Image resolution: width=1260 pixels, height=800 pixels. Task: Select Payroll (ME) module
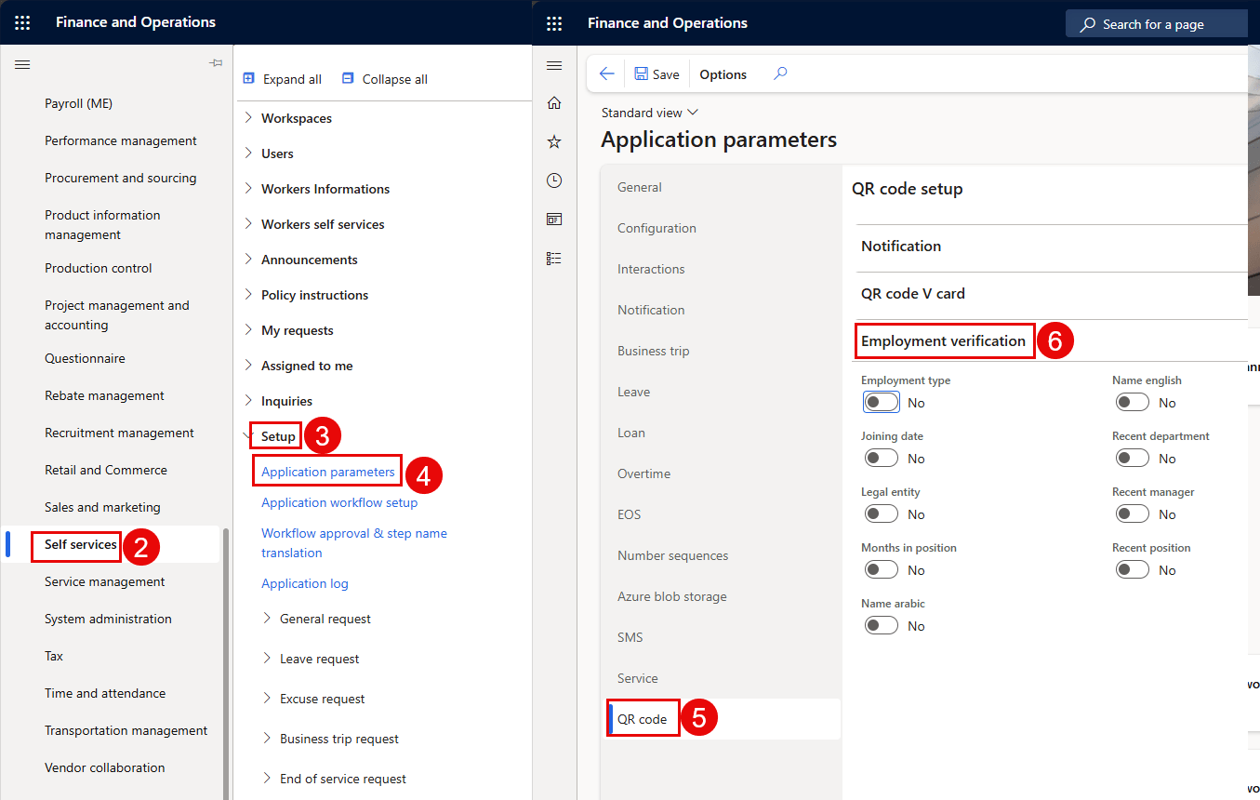(78, 103)
